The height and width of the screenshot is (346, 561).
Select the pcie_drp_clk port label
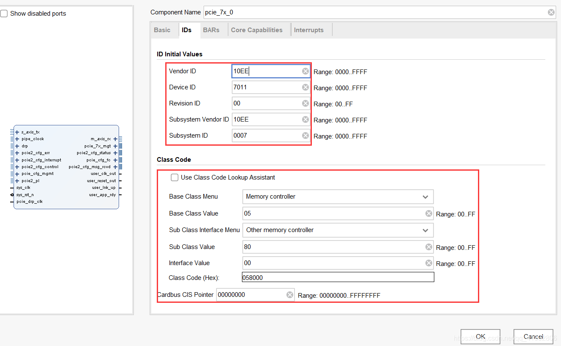click(x=30, y=202)
